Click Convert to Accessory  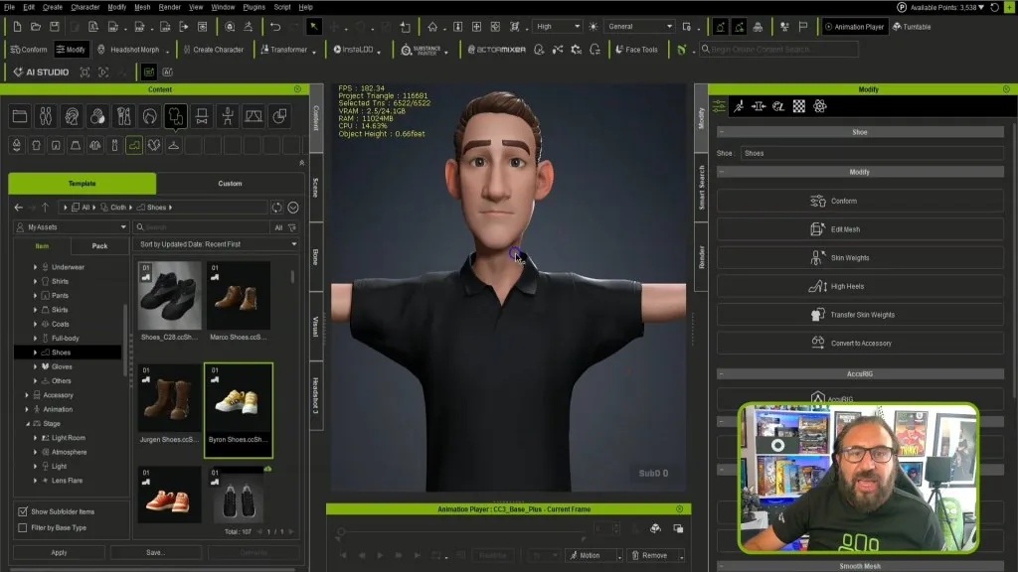click(x=860, y=344)
